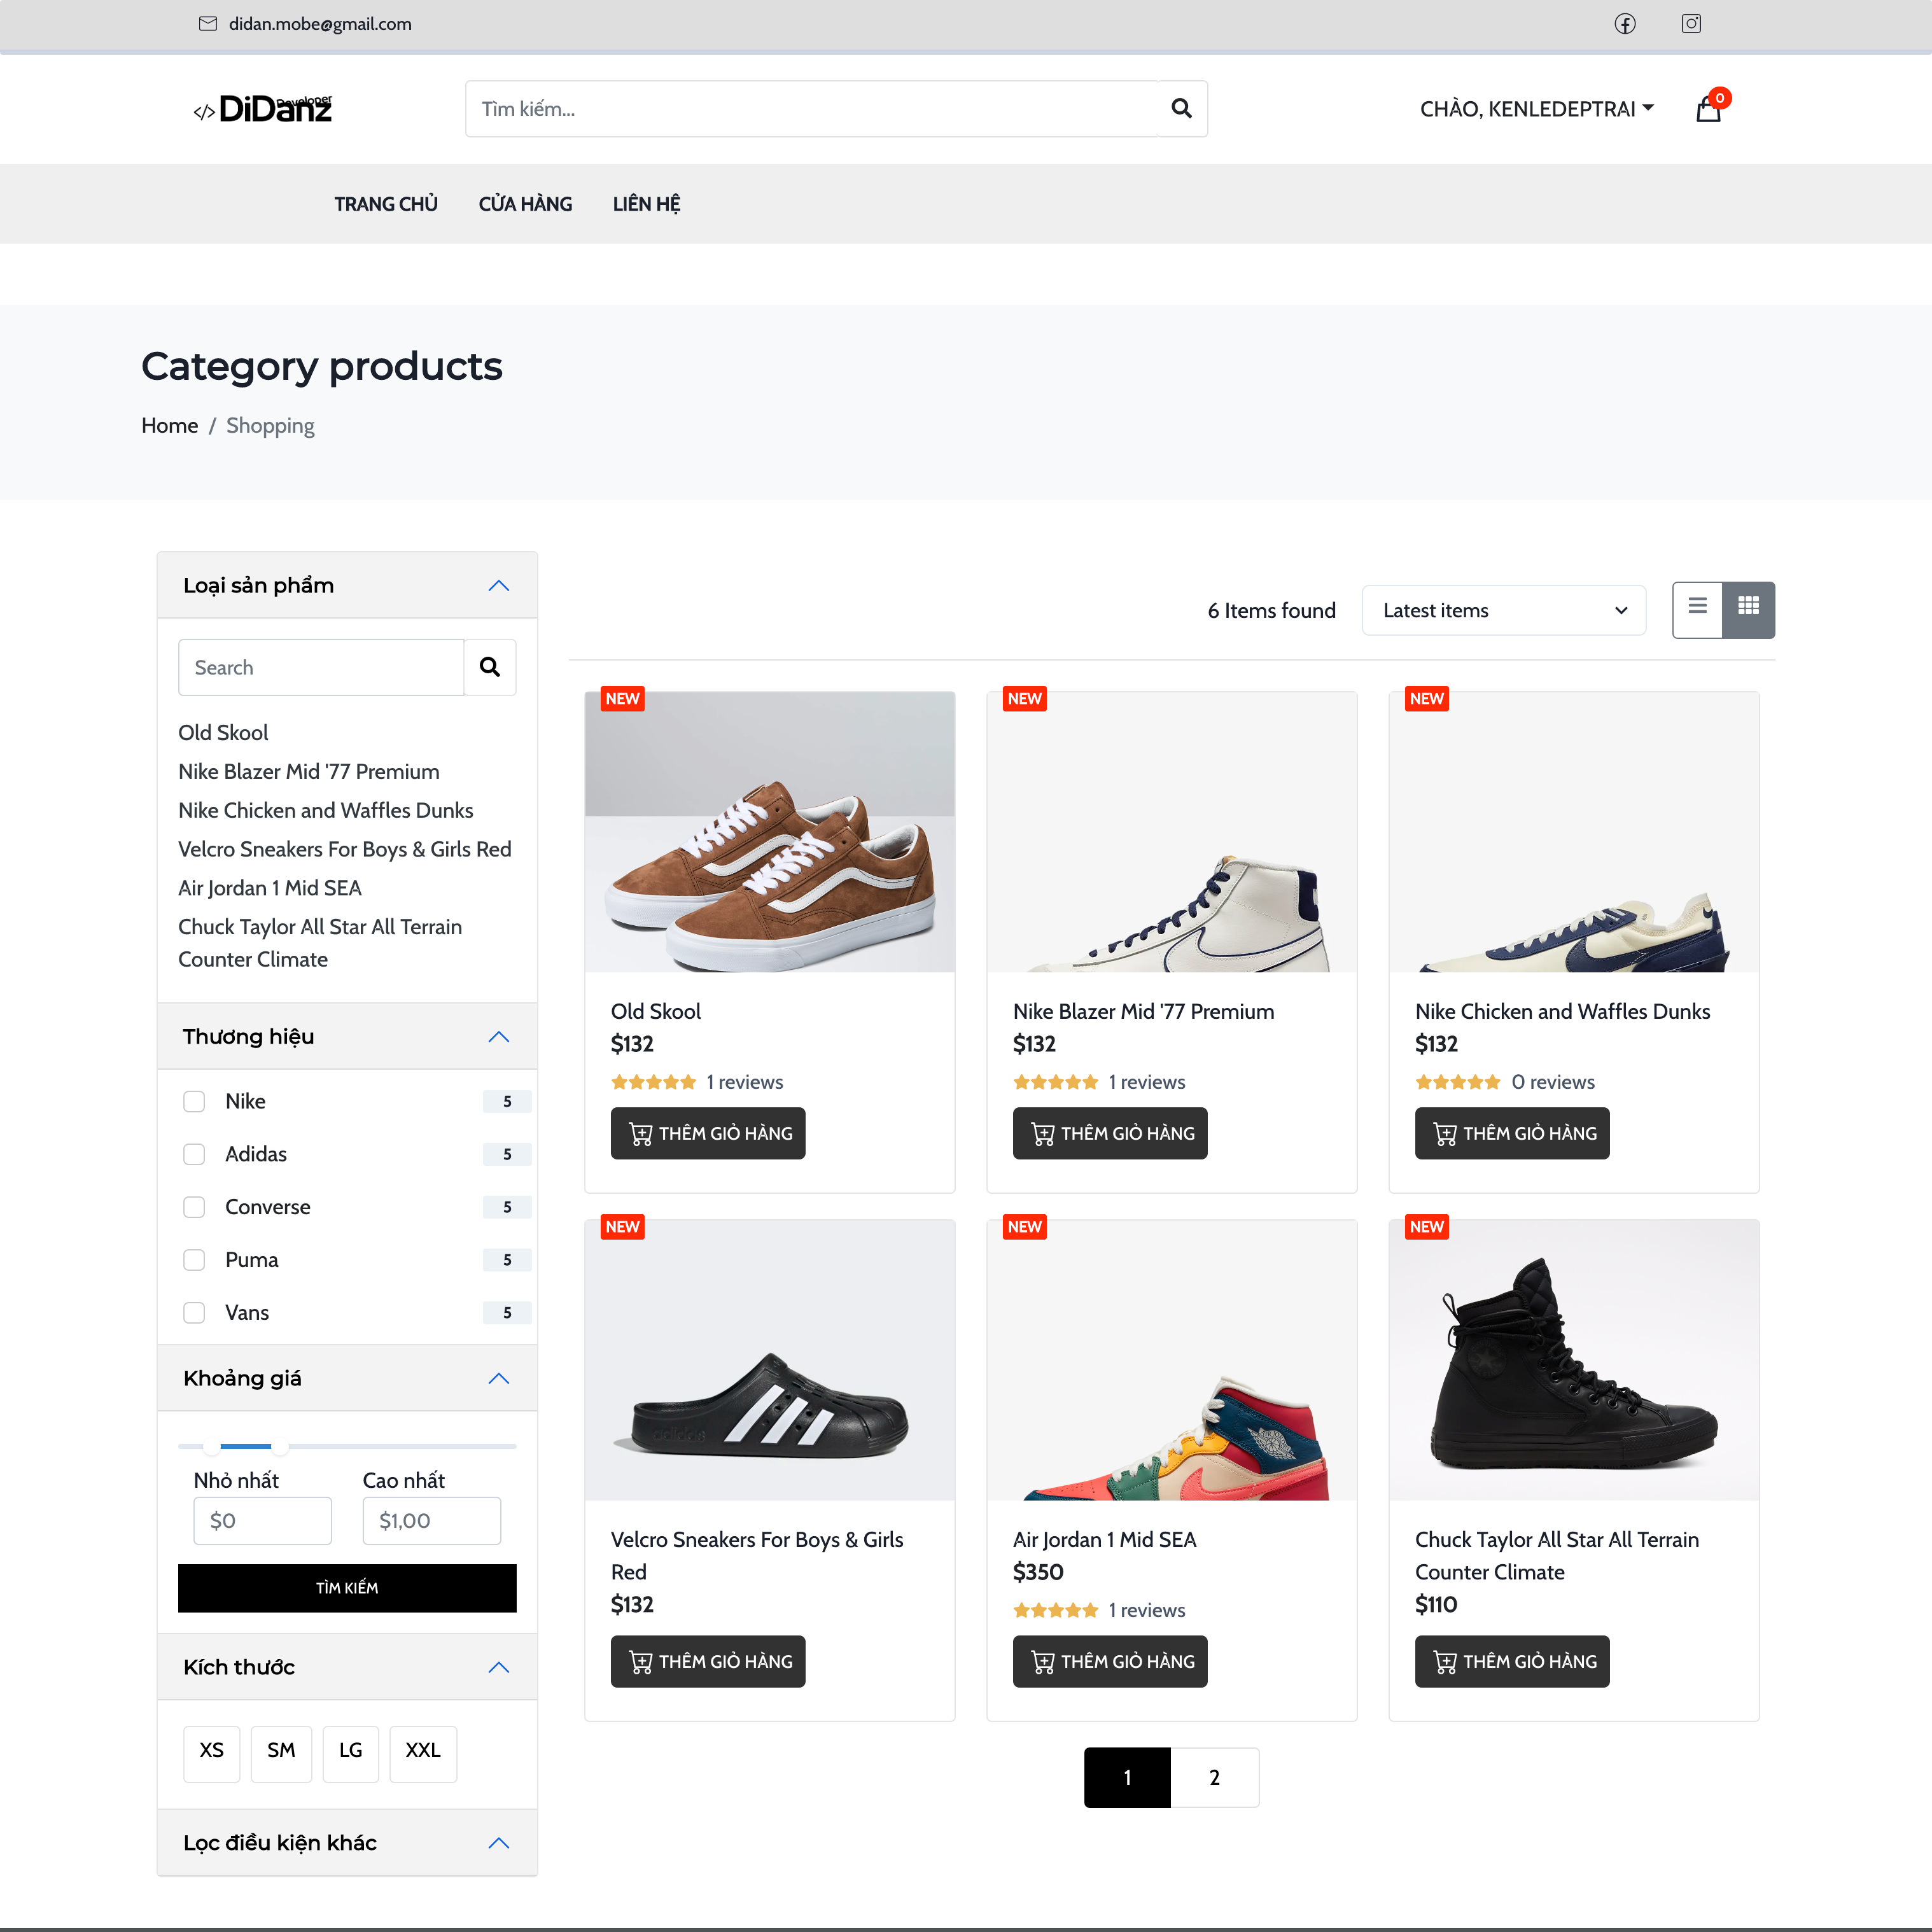Click the search magnifier in the main search bar
This screenshot has width=1932, height=1932.
coord(1181,108)
